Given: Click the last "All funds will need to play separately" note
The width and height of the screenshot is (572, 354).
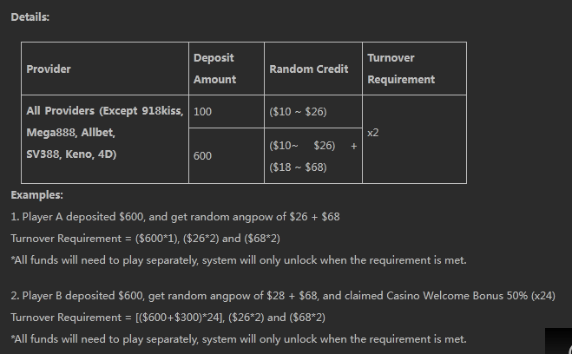Looking at the screenshot, I should [238, 339].
